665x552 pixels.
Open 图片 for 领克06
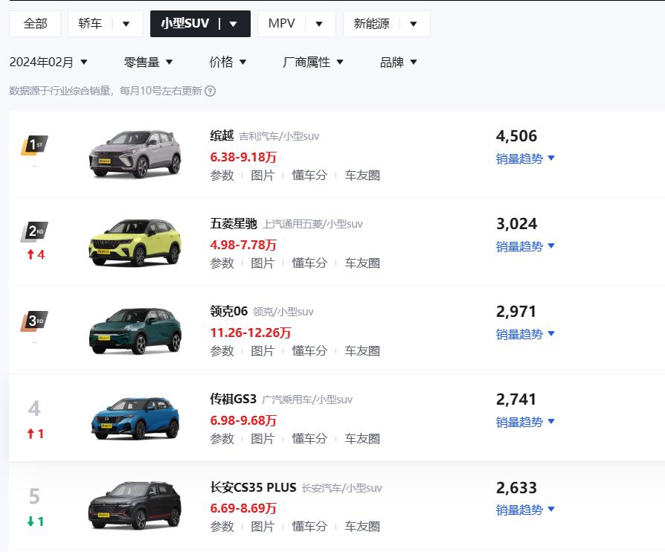[263, 351]
